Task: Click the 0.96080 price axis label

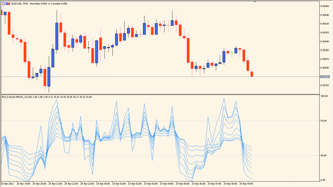Action: coord(325,6)
